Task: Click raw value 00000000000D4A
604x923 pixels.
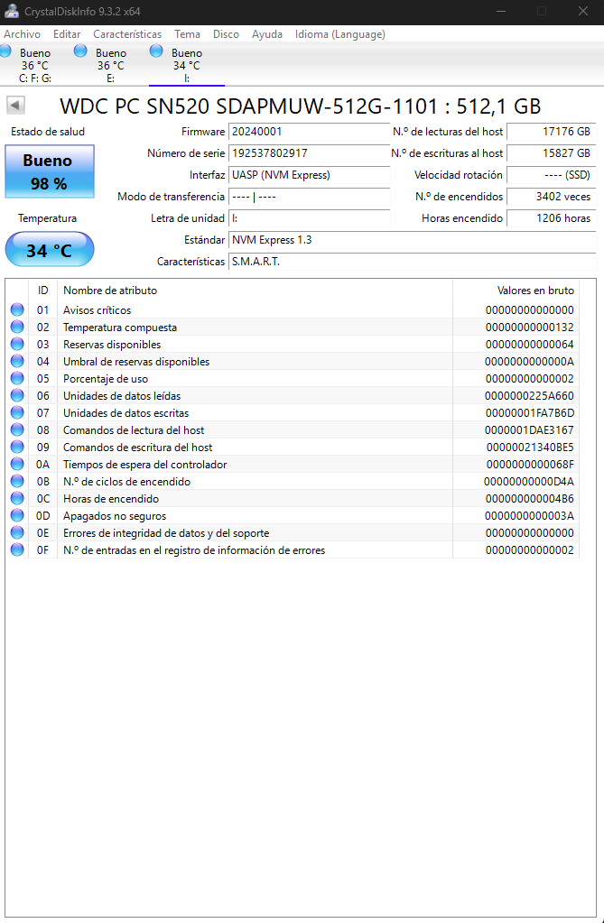Action: coord(529,482)
